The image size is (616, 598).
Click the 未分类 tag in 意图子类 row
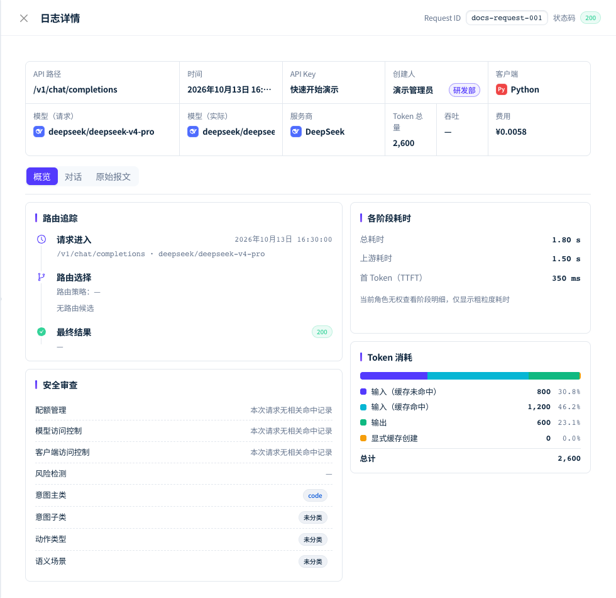tap(313, 517)
